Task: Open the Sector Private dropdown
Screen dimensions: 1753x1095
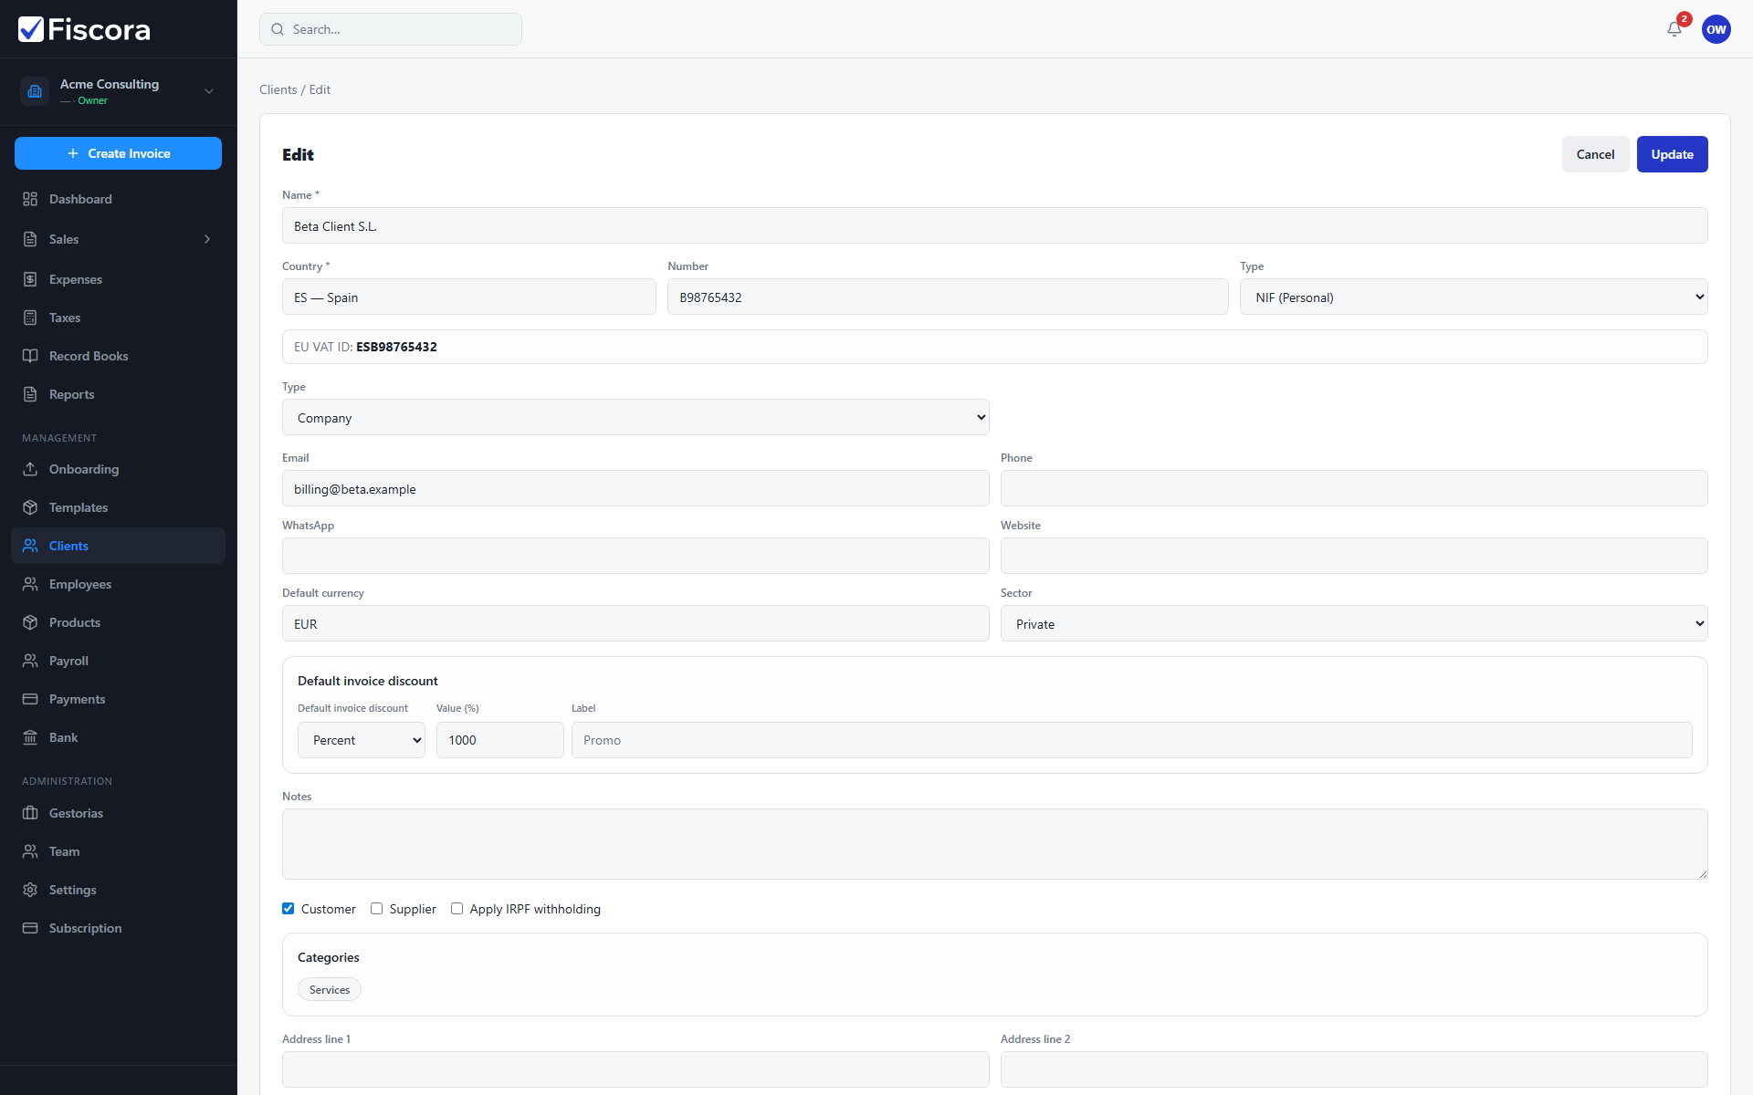Action: tap(1354, 623)
